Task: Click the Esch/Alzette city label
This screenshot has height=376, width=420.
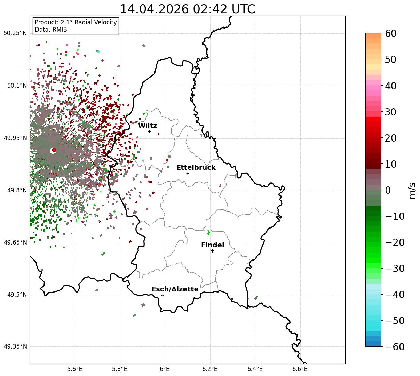Action: [x=175, y=289]
